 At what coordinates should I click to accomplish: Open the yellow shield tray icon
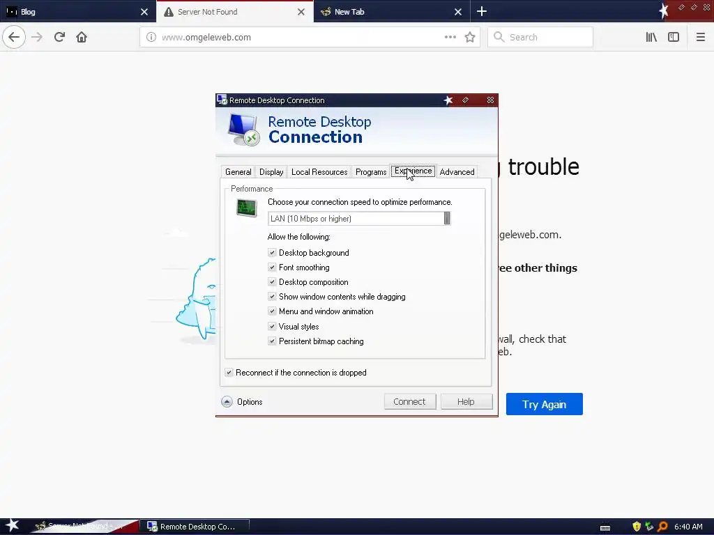(637, 527)
